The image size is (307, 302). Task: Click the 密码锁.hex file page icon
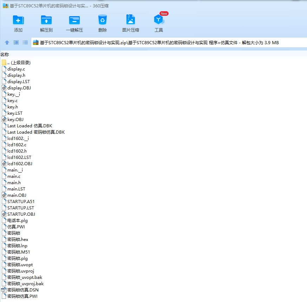(4, 240)
